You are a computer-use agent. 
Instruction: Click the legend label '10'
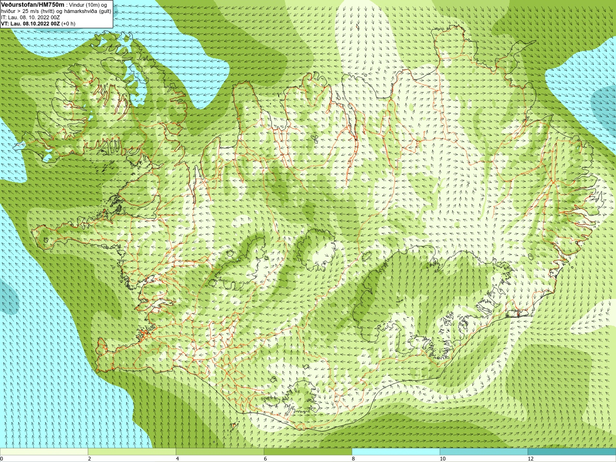coord(443,459)
